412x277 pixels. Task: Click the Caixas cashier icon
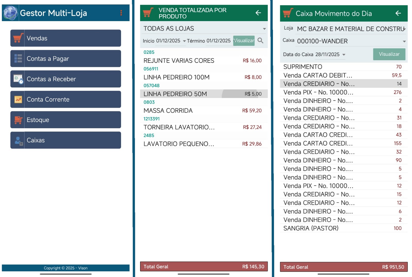[18, 140]
